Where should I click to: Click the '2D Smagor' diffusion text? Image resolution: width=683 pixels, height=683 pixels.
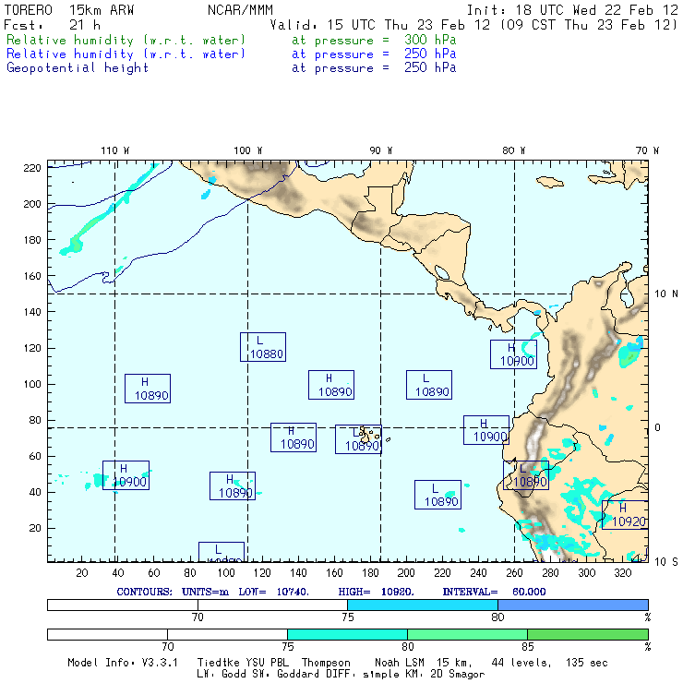(x=458, y=675)
